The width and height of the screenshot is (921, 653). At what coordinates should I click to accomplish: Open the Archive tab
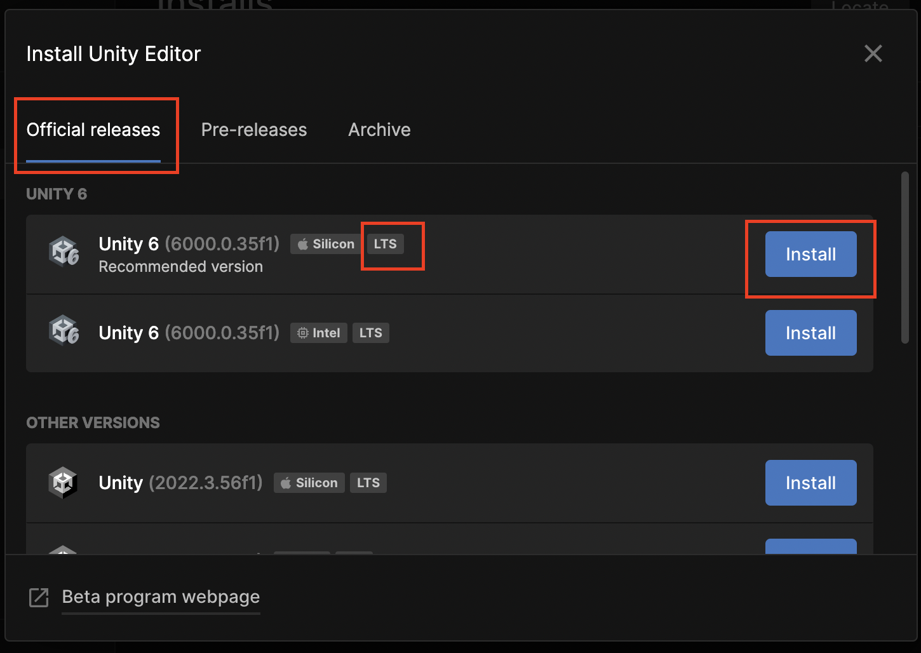pos(379,130)
